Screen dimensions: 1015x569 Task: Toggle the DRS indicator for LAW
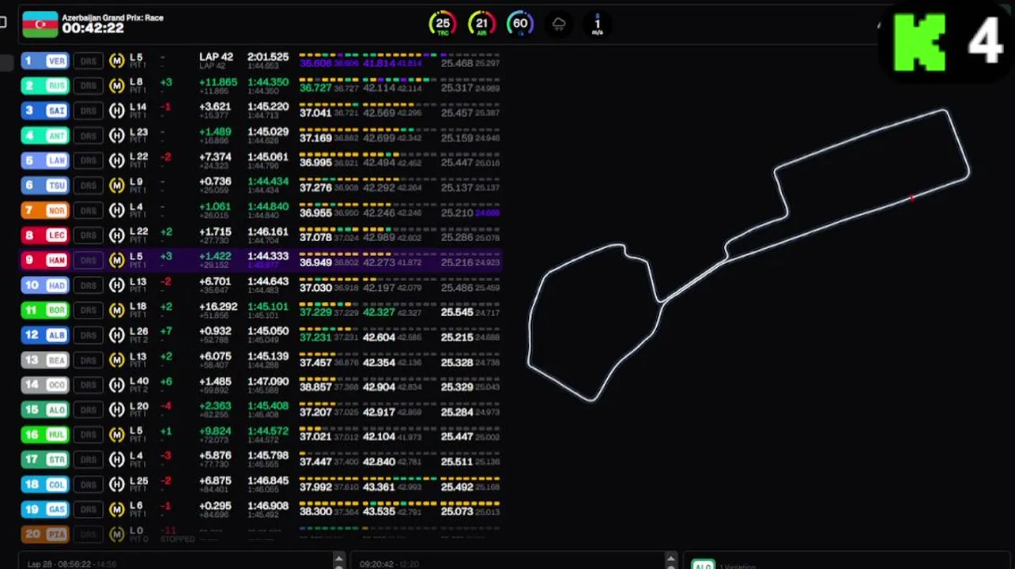pos(89,160)
